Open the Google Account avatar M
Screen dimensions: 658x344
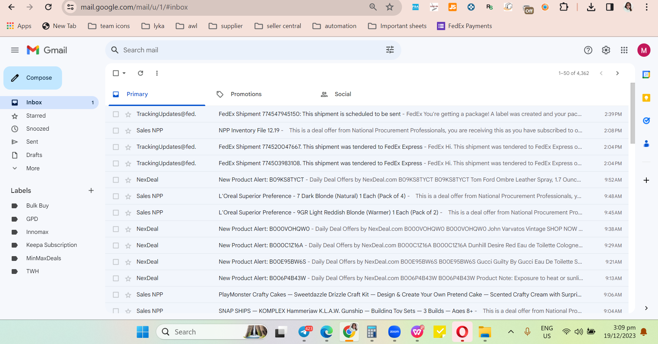pos(644,50)
